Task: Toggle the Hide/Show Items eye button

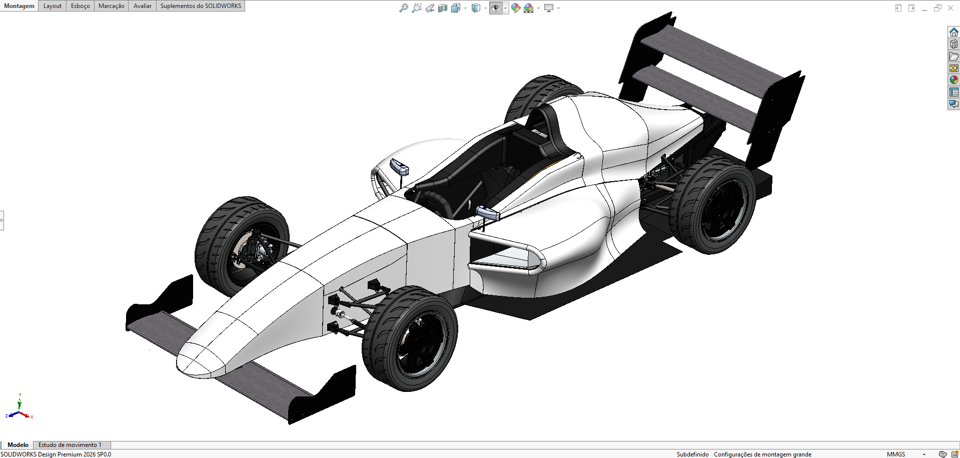Action: tap(496, 8)
